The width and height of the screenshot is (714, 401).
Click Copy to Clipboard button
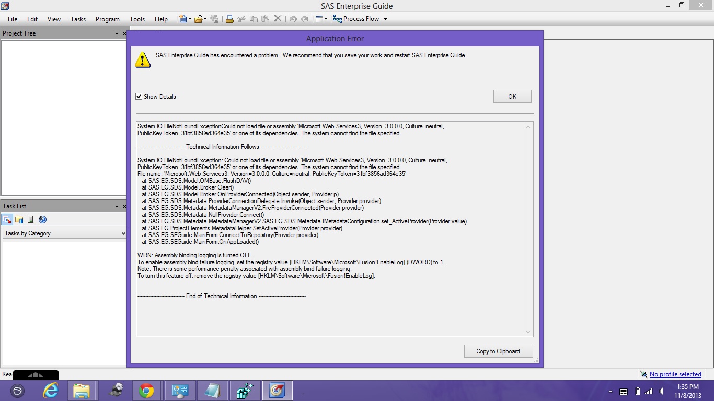pyautogui.click(x=498, y=351)
